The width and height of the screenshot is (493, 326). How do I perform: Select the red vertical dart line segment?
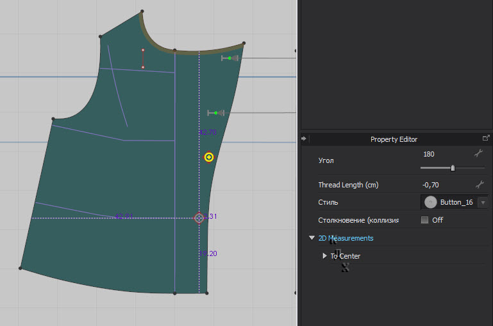pyautogui.click(x=142, y=58)
